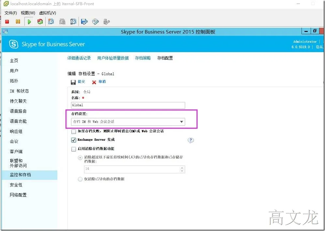
Task: Click the days input field showing 14
Action: 135,169
